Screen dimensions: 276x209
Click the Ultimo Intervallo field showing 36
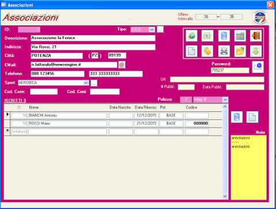pos(206,17)
